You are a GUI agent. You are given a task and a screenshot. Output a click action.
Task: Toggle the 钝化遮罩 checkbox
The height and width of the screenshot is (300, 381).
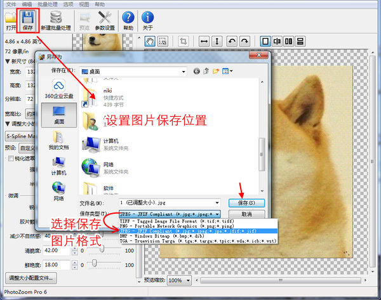tap(11, 159)
